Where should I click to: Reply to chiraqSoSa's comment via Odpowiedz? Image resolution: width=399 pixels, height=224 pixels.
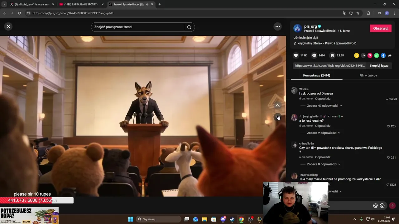[323, 157]
